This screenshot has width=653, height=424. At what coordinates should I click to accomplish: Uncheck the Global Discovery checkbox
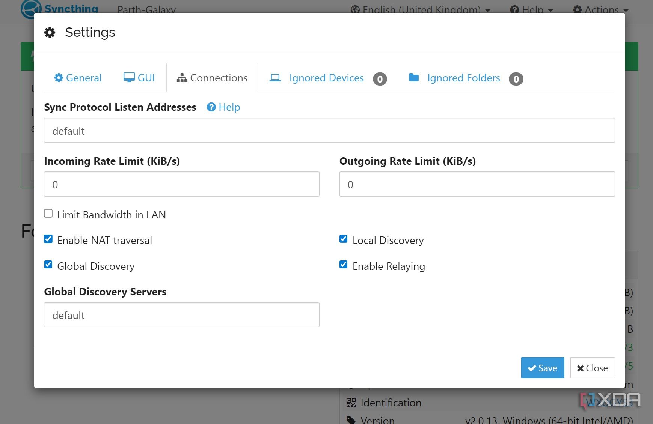48,265
